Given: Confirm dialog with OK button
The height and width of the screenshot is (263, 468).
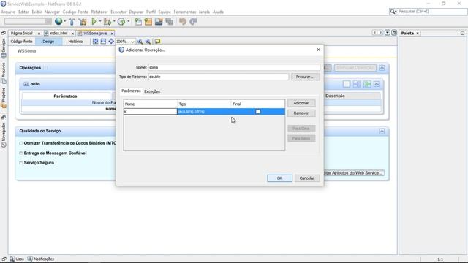Looking at the screenshot, I should pyautogui.click(x=279, y=178).
